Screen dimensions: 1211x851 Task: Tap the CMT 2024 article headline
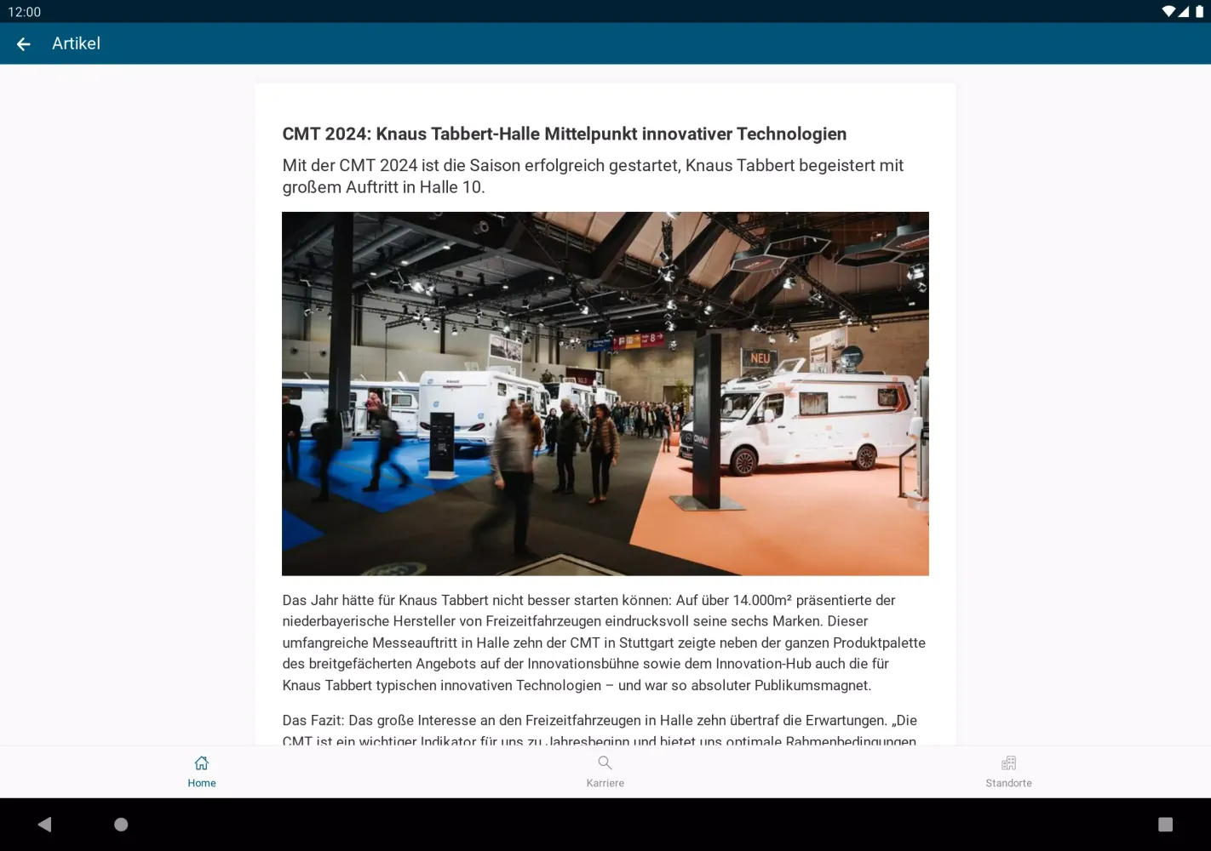[x=564, y=134]
